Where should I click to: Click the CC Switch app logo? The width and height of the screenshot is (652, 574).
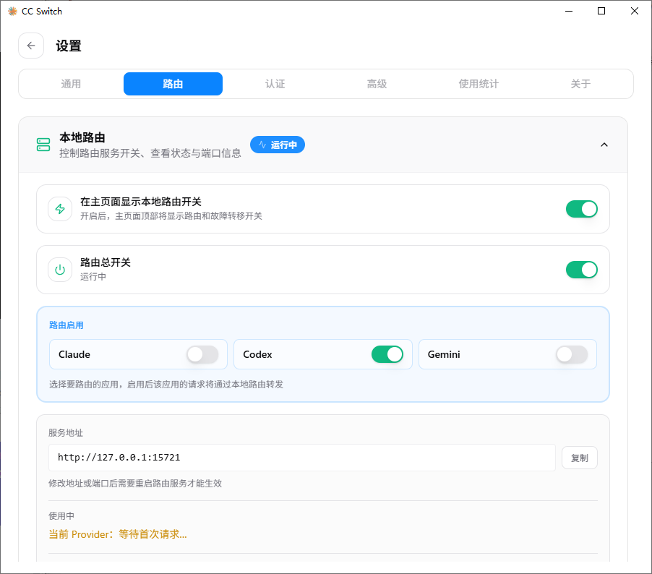click(x=12, y=12)
